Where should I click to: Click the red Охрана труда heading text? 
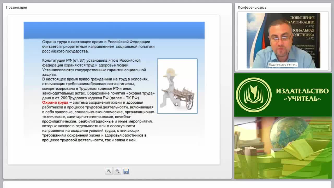[x=55, y=102]
